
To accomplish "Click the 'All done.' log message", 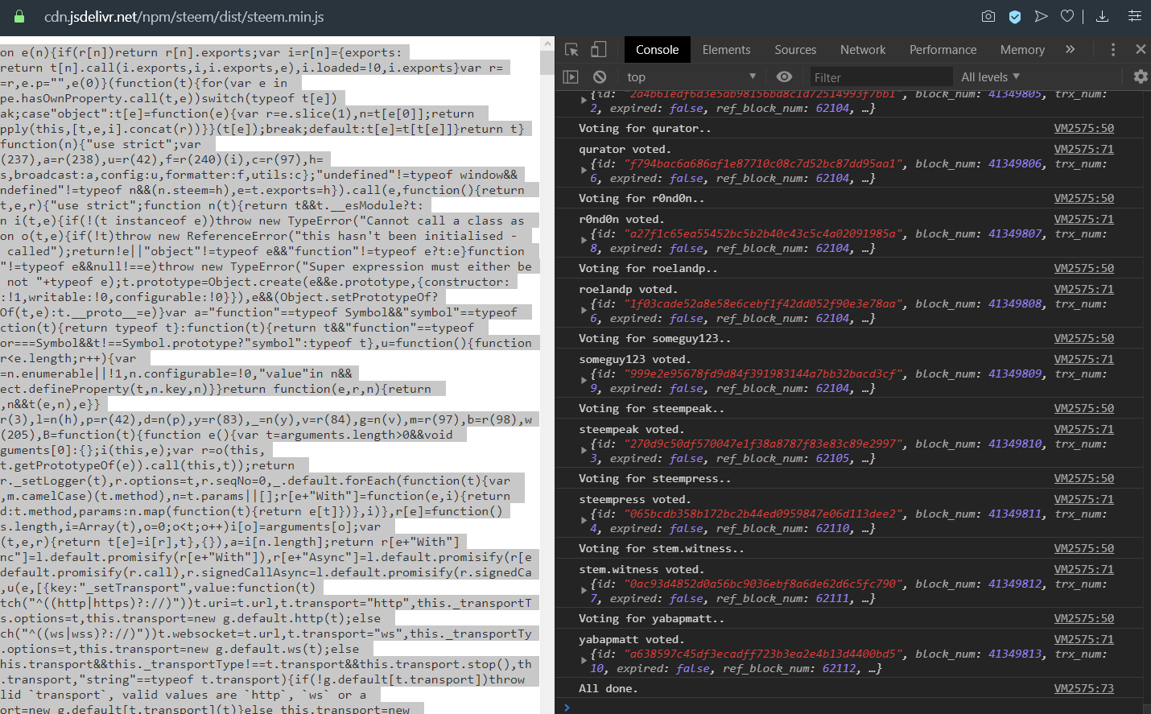I will [609, 689].
